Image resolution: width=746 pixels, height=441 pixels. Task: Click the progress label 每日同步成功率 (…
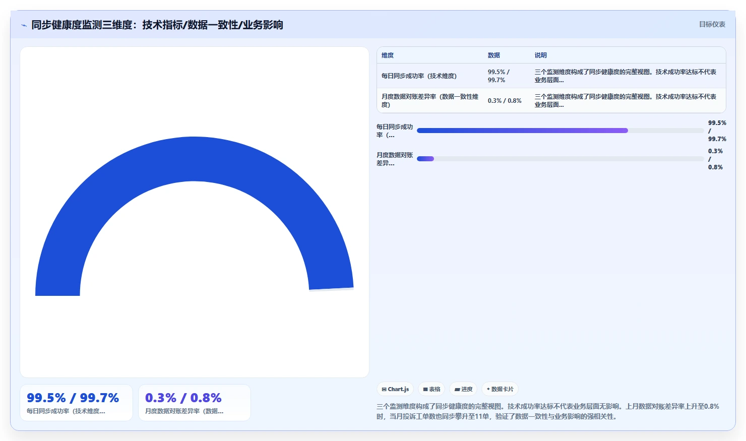[x=395, y=131]
